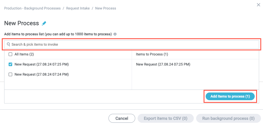263x126 pixels.
Task: Click the pencil icon to rename New Process
Action: click(44, 23)
